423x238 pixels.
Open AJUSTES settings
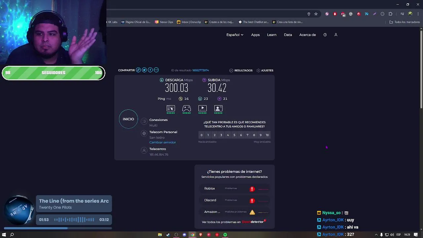click(x=265, y=70)
